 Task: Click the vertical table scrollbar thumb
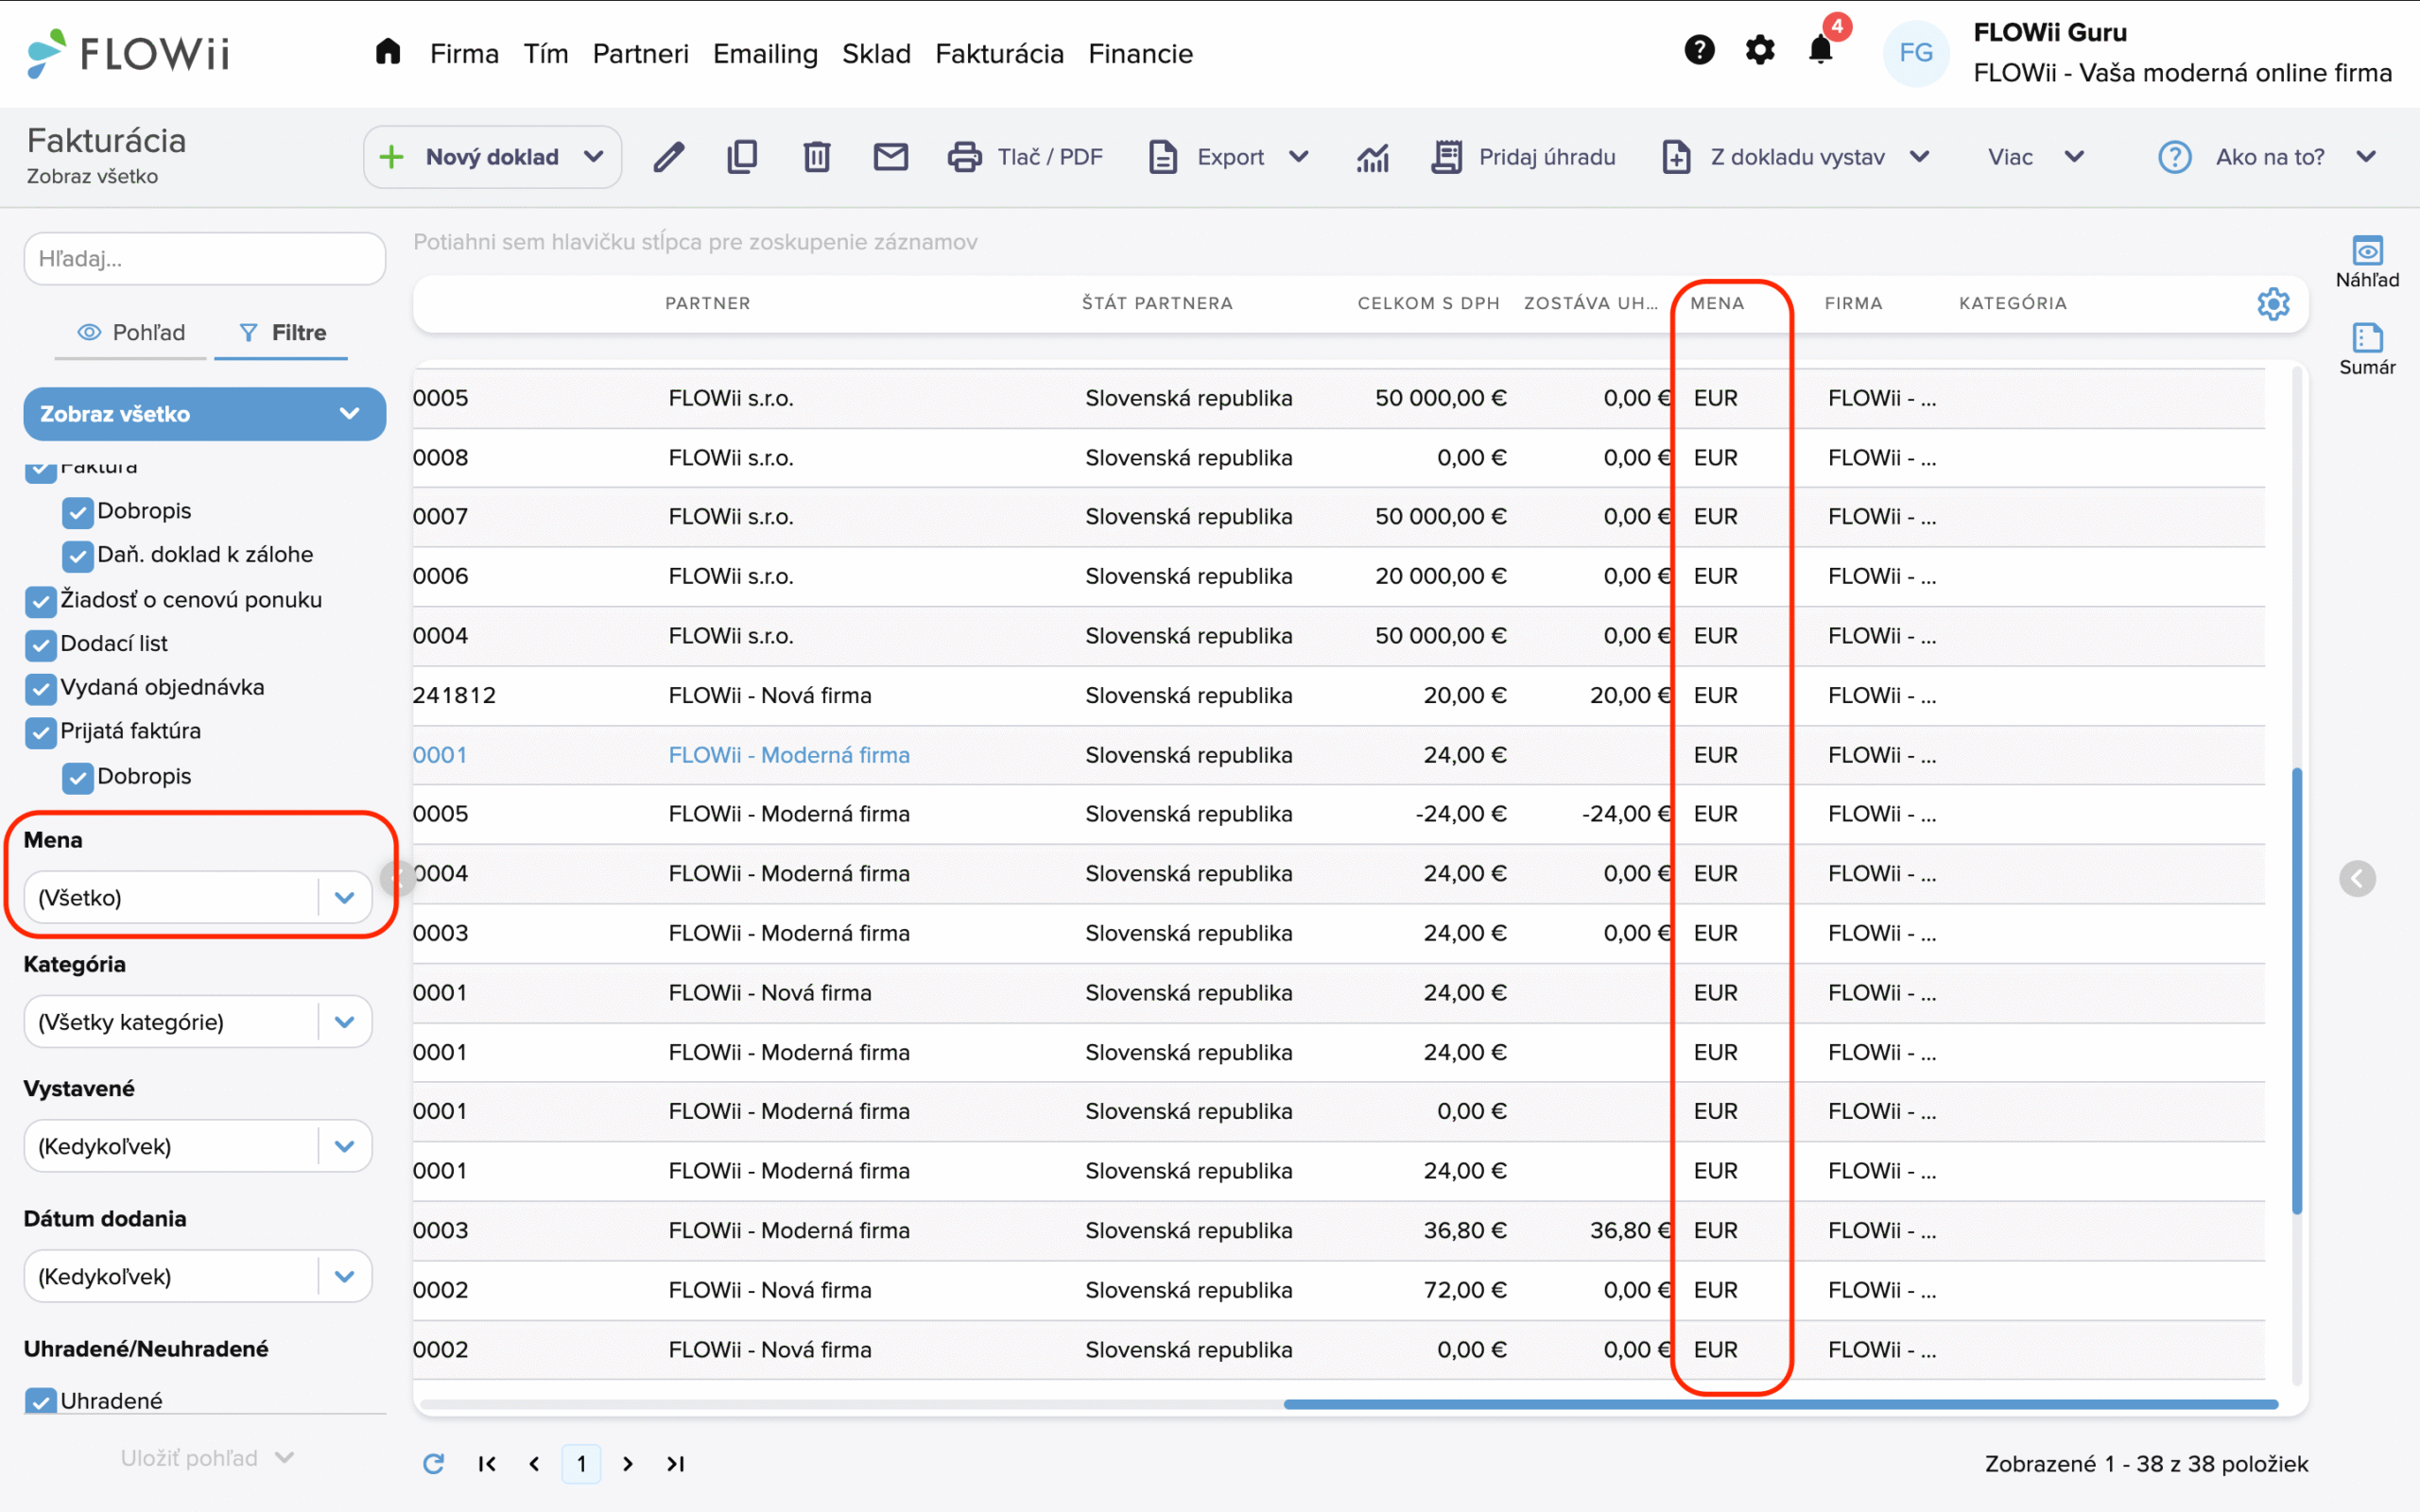click(2297, 990)
